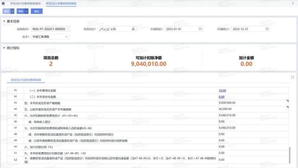Viewport: 298px width, 168px height.
Task: Click the 2023-12-31 end date field
Action: 251,29
